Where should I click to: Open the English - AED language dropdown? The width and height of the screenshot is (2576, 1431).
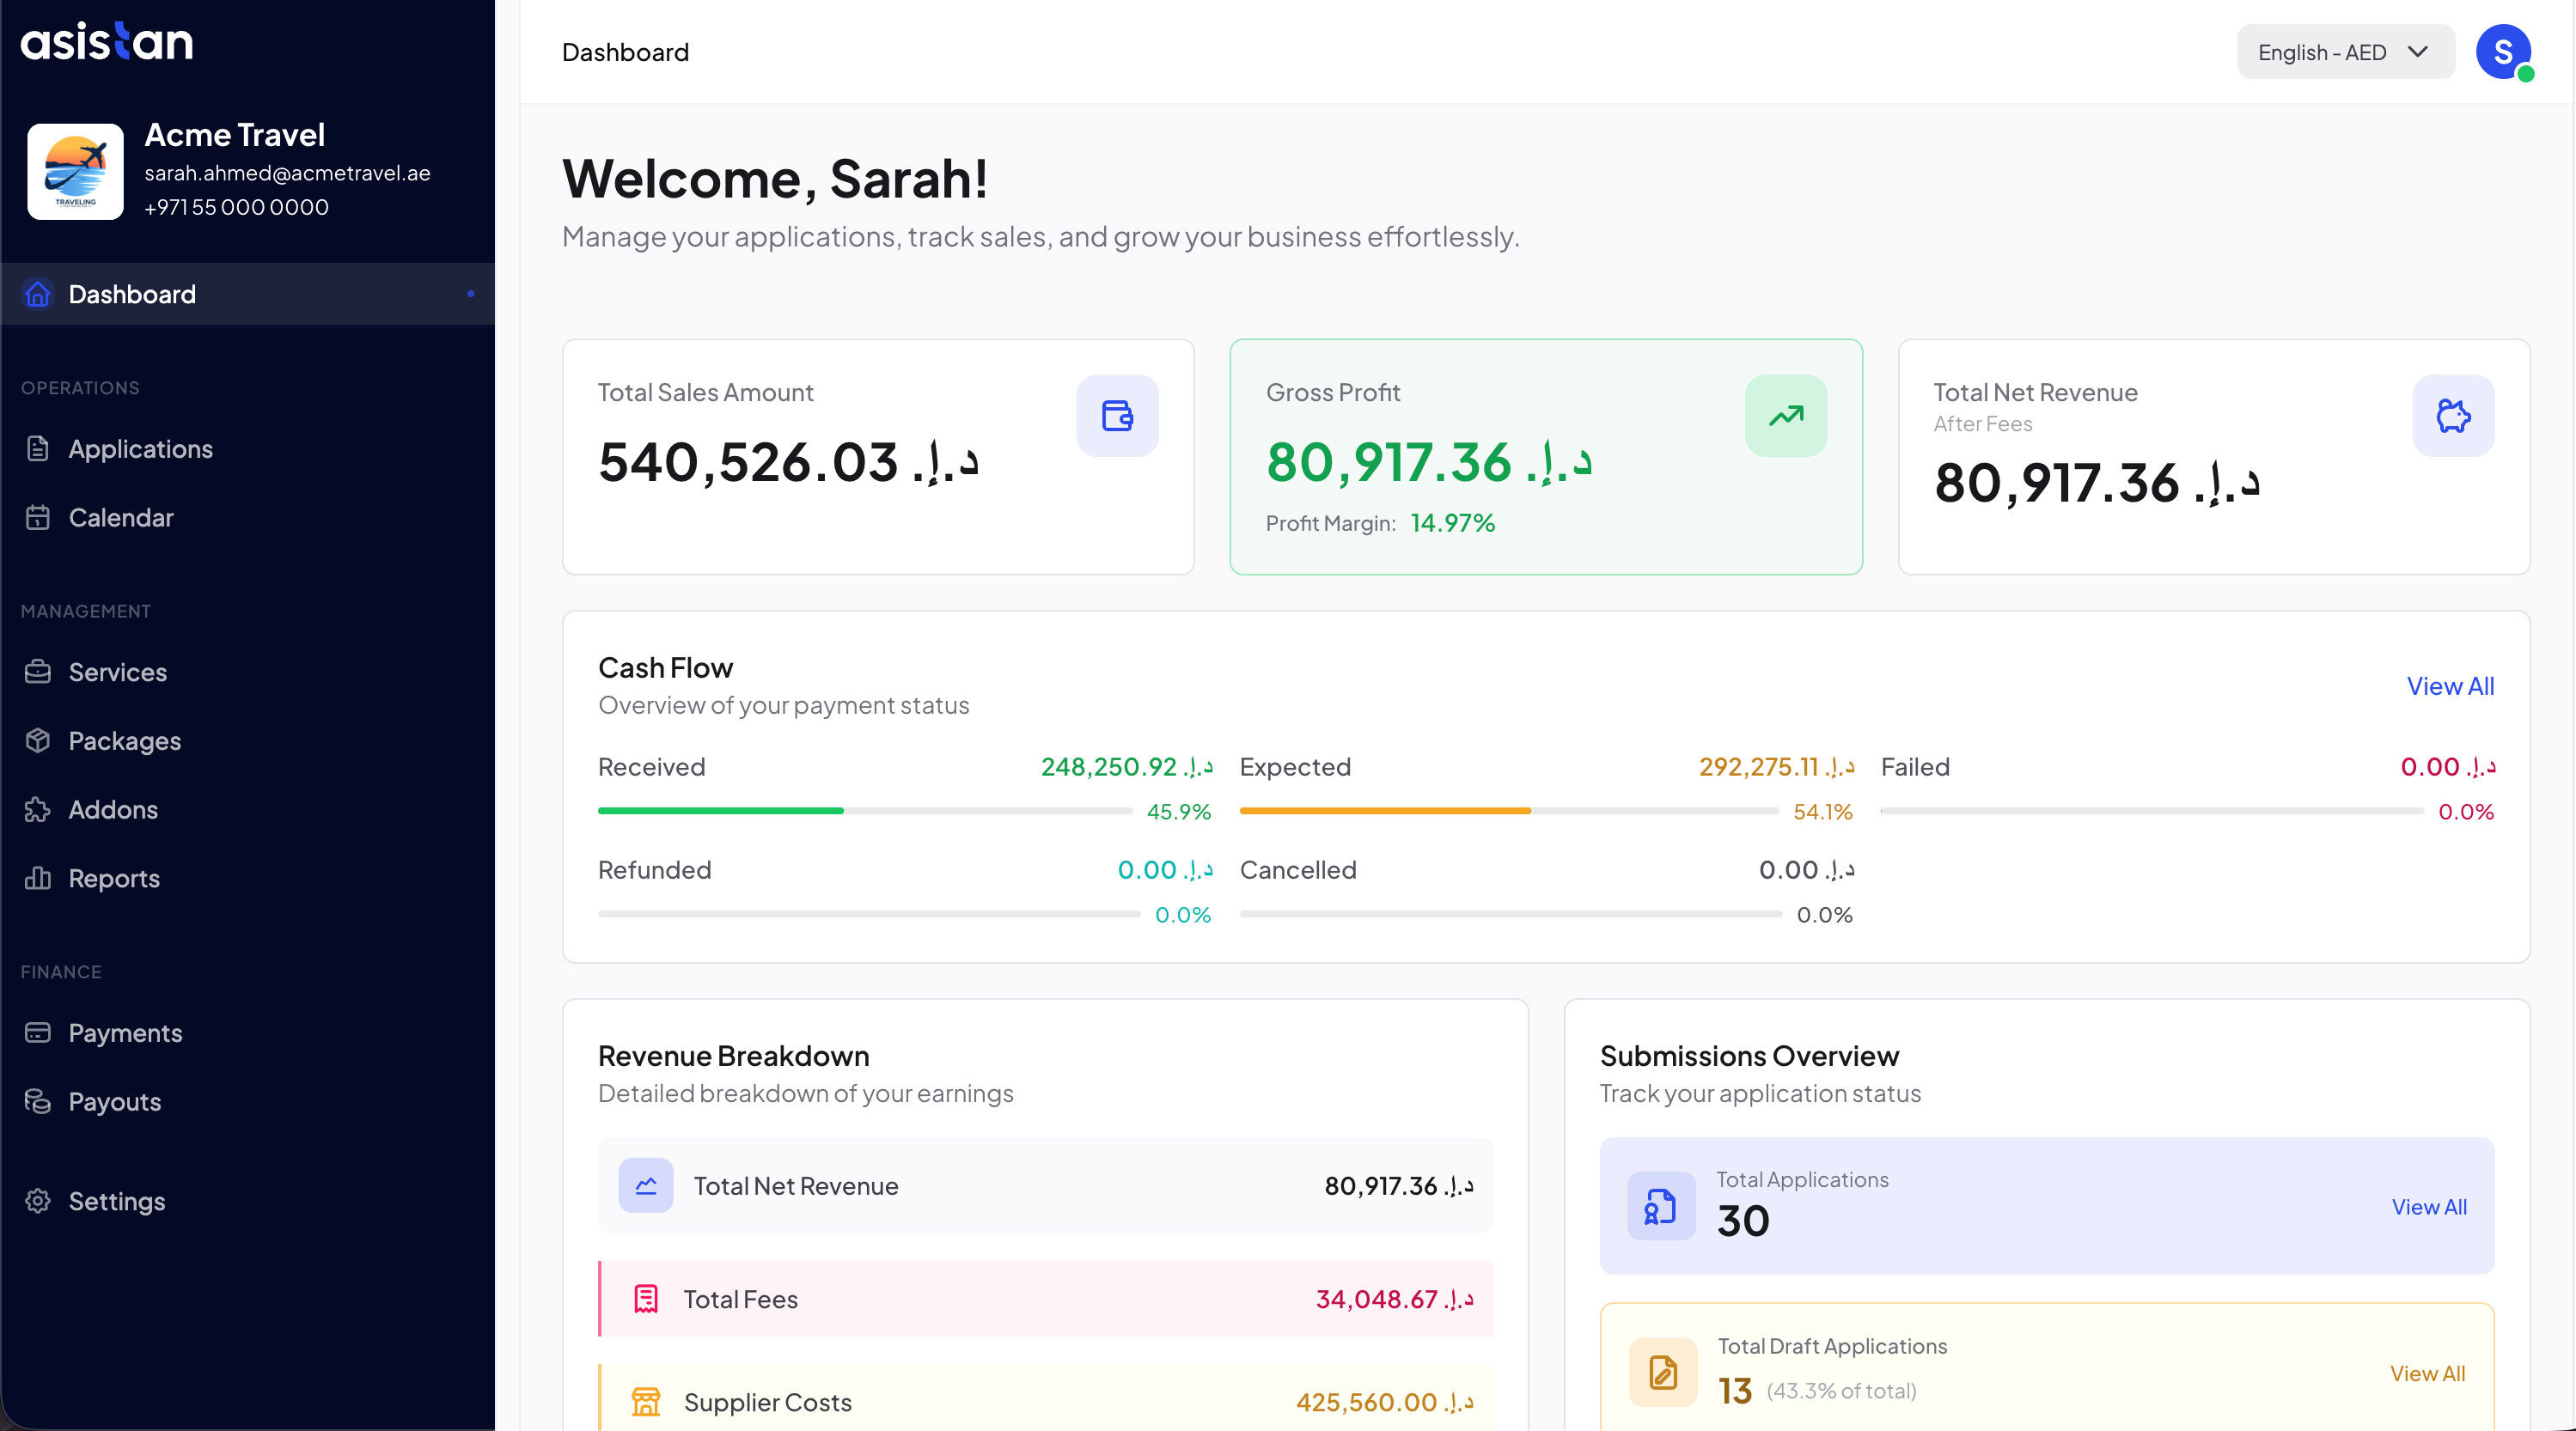(2344, 52)
